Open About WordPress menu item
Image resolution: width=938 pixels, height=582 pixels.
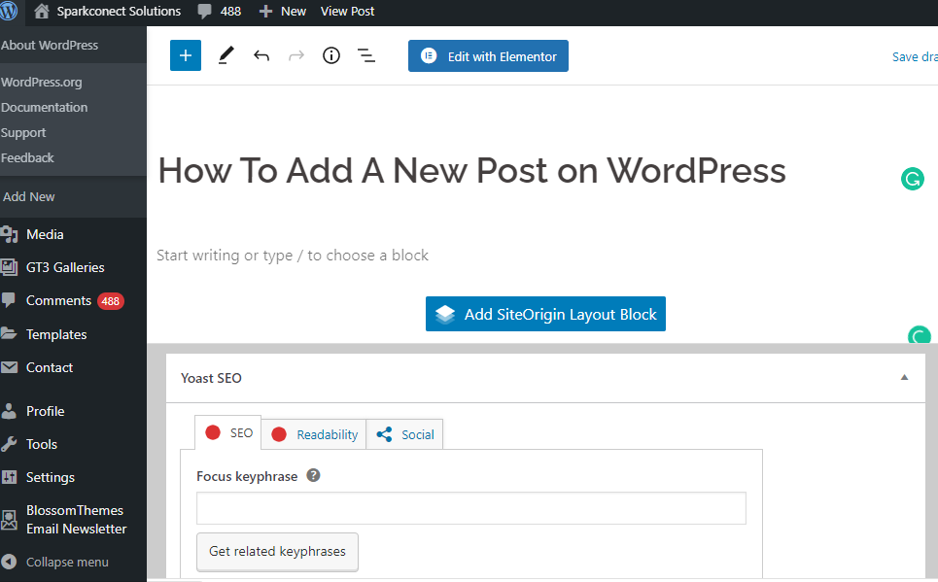50,46
